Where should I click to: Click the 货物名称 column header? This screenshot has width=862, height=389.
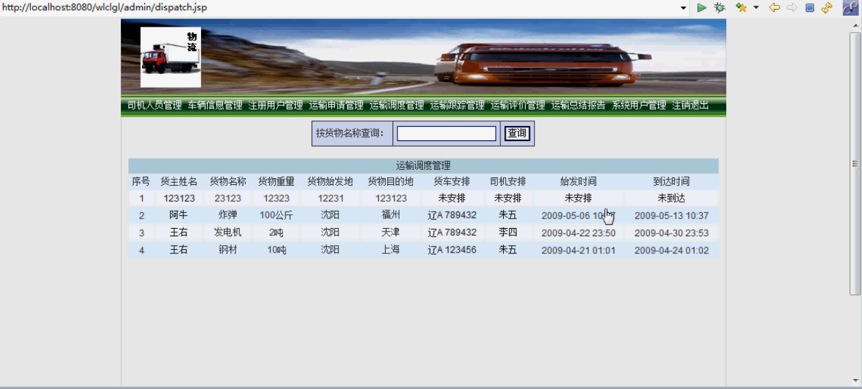tap(228, 181)
